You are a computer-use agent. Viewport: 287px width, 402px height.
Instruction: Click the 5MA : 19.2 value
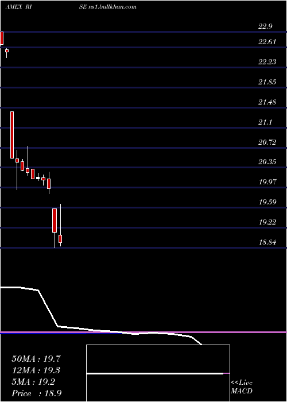coord(33,382)
